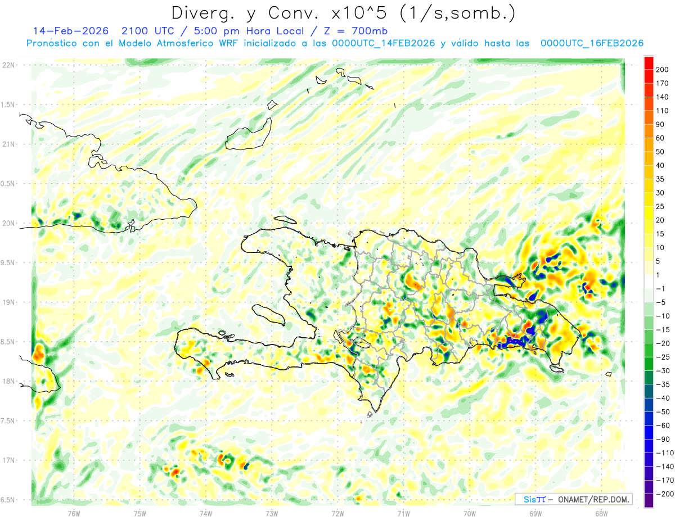Click the '74W' longitude label
This screenshot has width=675, height=521.
(x=206, y=513)
